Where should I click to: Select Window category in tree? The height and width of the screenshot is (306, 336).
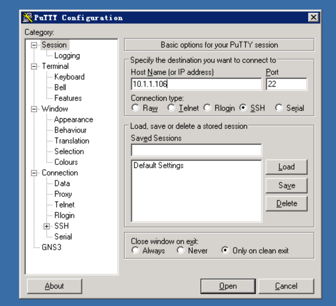point(55,109)
